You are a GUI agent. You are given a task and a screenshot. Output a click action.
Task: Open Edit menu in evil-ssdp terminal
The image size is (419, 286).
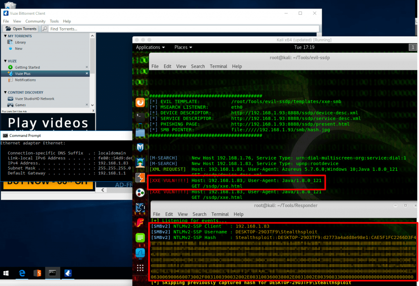point(167,66)
